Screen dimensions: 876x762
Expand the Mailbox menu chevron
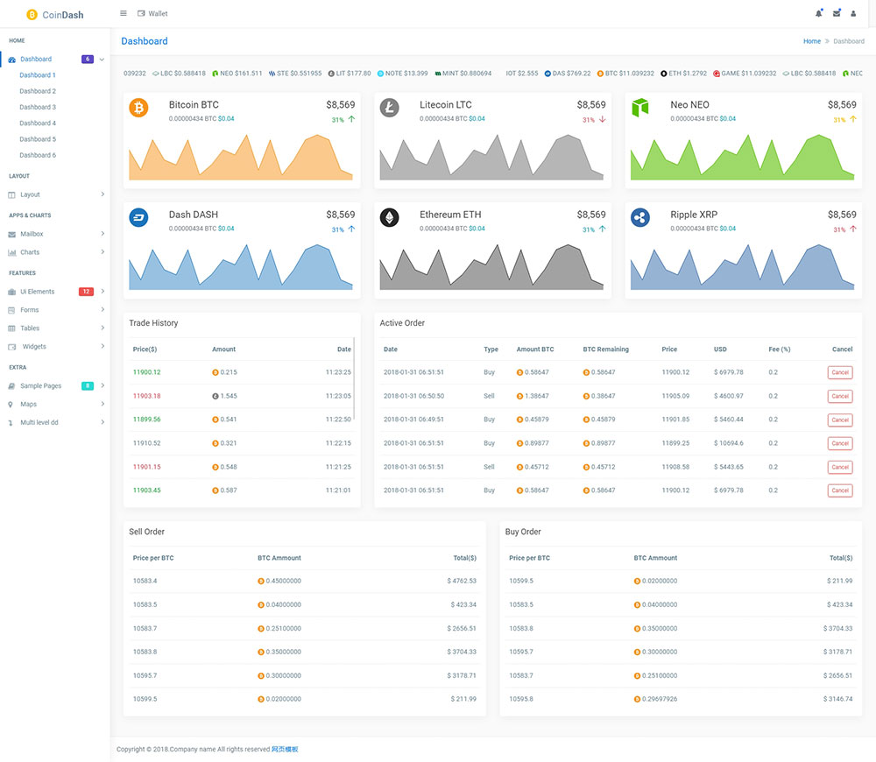point(102,234)
